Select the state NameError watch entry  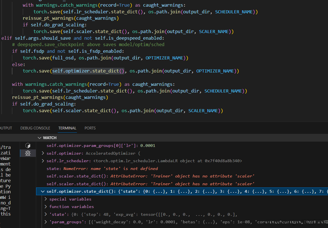click(x=102, y=169)
